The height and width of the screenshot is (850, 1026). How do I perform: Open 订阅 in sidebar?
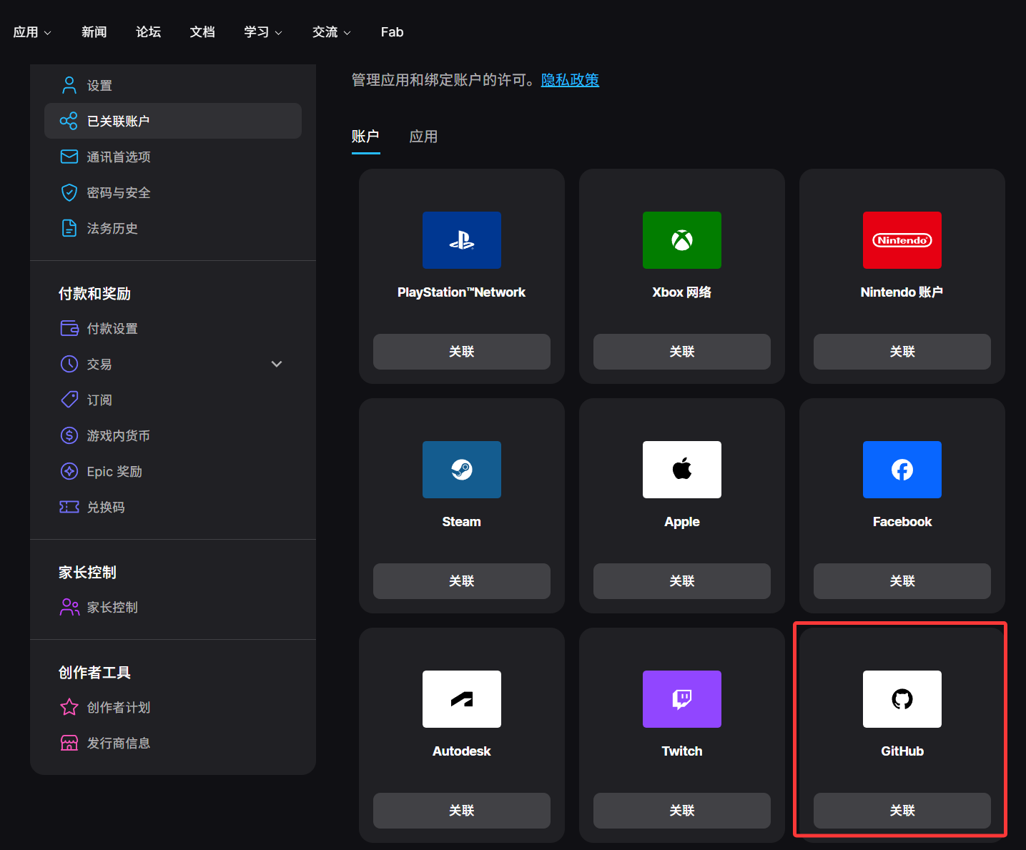click(x=173, y=400)
